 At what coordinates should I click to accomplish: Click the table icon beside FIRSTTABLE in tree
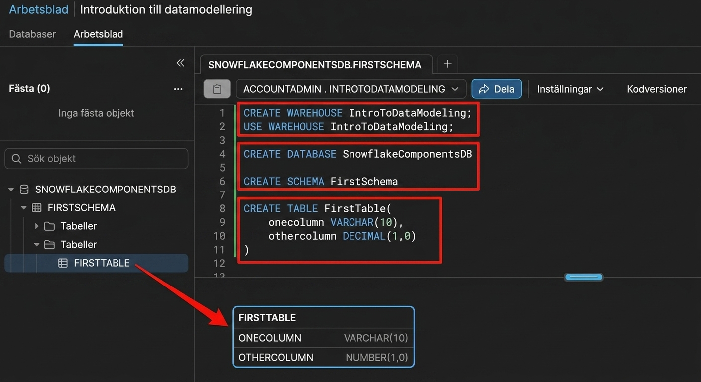pos(63,263)
